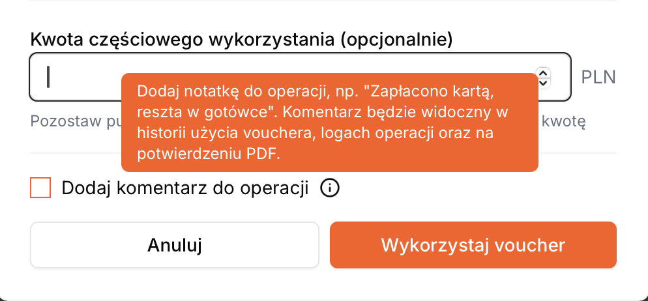648x301 pixels.
Task: Click the PLN currency label
Action: coord(598,78)
